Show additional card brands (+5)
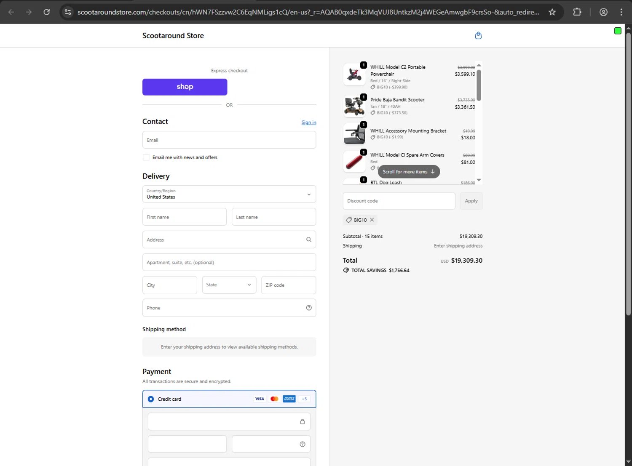This screenshot has width=632, height=466. (x=304, y=399)
